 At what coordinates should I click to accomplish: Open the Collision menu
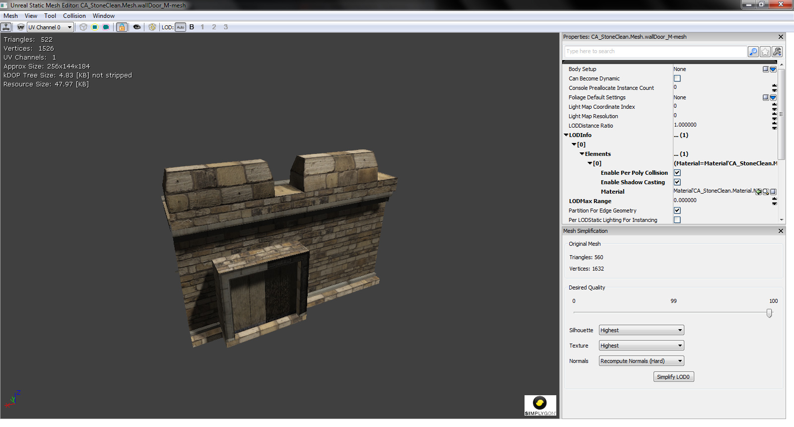point(74,16)
